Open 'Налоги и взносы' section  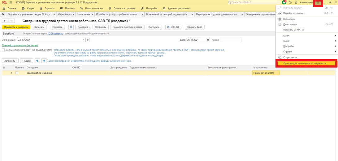(x=91, y=8)
